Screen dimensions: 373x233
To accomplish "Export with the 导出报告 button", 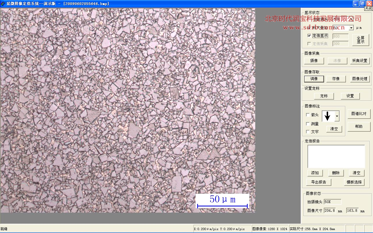I will click(319, 182).
